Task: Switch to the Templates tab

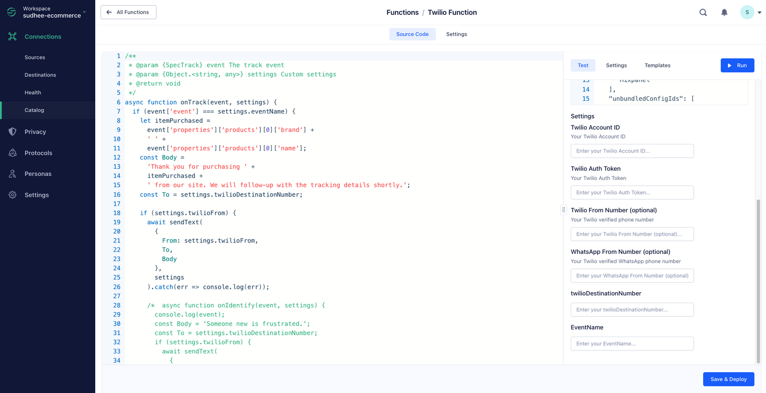Action: pos(657,65)
